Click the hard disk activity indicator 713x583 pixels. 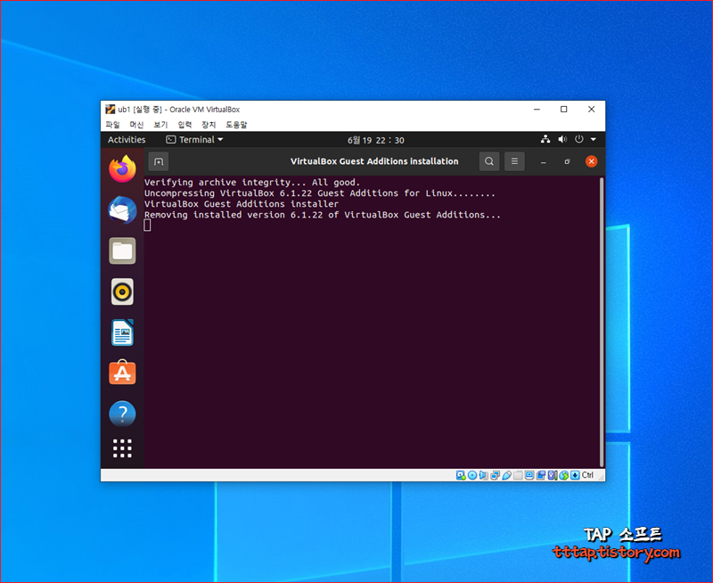[461, 475]
